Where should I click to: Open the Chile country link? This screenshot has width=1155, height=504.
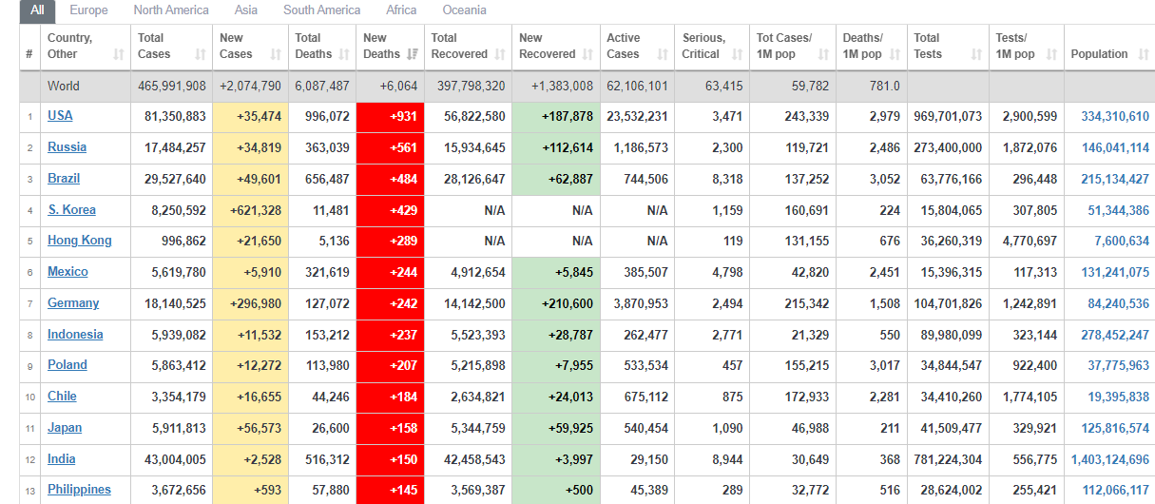pyautogui.click(x=62, y=397)
